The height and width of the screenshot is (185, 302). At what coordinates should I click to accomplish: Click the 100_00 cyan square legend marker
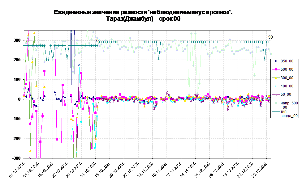[275, 86]
